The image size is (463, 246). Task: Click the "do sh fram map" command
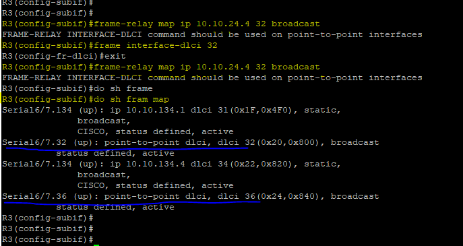pyautogui.click(x=131, y=99)
